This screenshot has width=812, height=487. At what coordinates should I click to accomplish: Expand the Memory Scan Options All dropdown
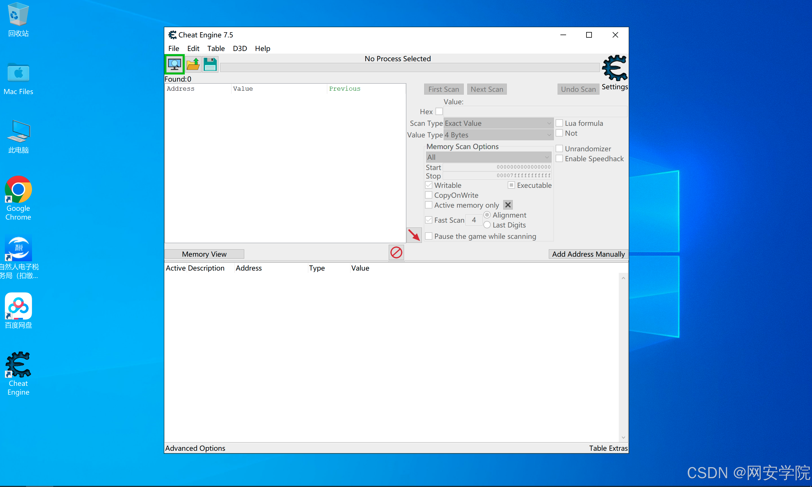[488, 157]
